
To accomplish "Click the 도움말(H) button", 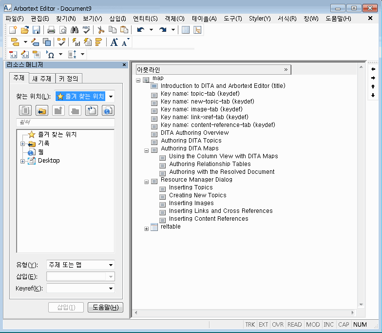I will [x=105, y=308].
